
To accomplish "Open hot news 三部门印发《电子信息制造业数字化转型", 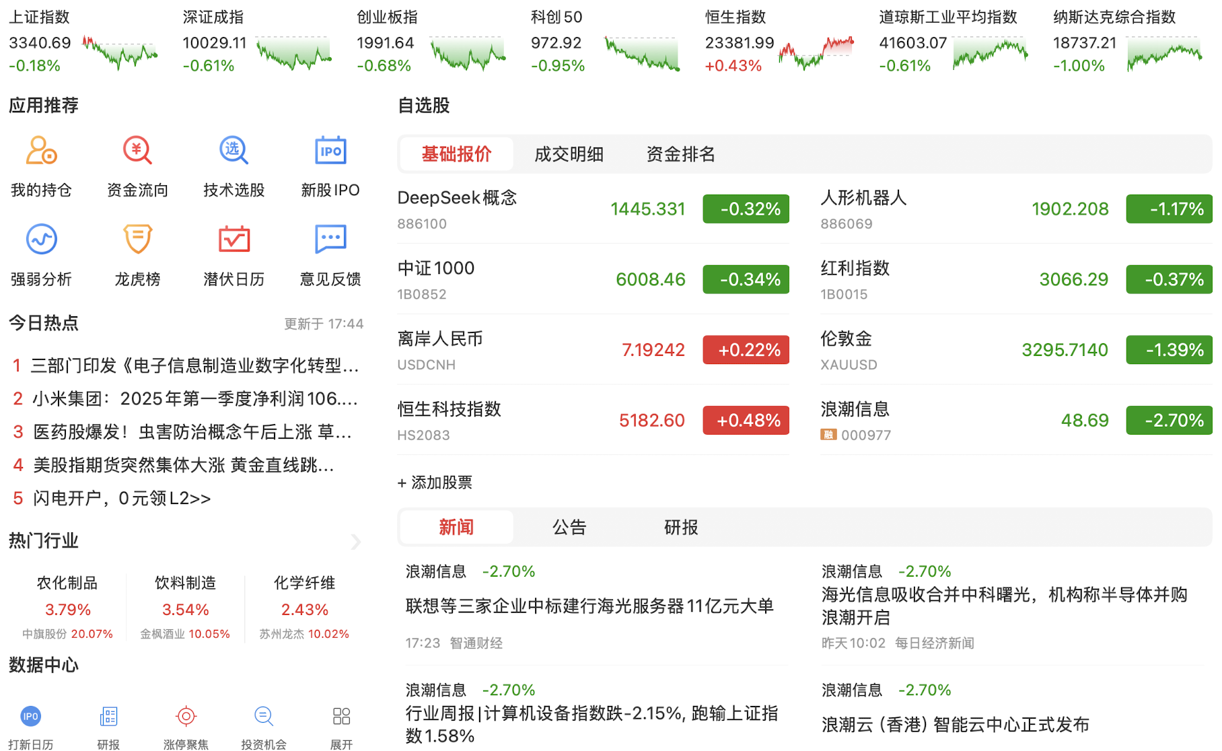I will 194,365.
